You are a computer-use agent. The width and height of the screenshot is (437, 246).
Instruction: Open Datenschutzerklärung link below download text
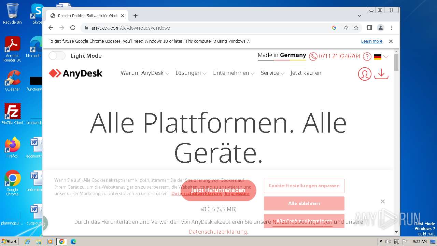click(218, 232)
